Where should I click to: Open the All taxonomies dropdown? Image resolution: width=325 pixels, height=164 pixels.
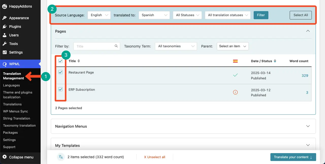click(176, 46)
